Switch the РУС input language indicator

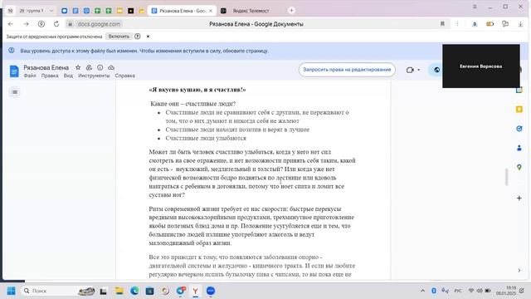pyautogui.click(x=458, y=291)
